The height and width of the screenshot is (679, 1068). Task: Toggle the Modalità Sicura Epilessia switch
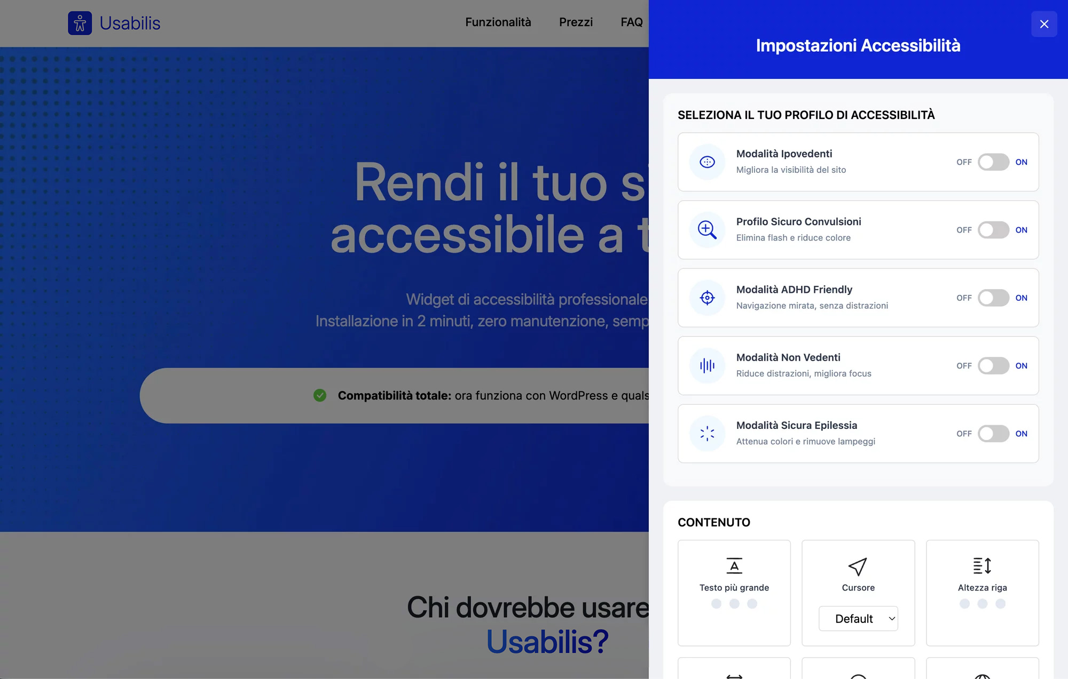click(x=993, y=433)
